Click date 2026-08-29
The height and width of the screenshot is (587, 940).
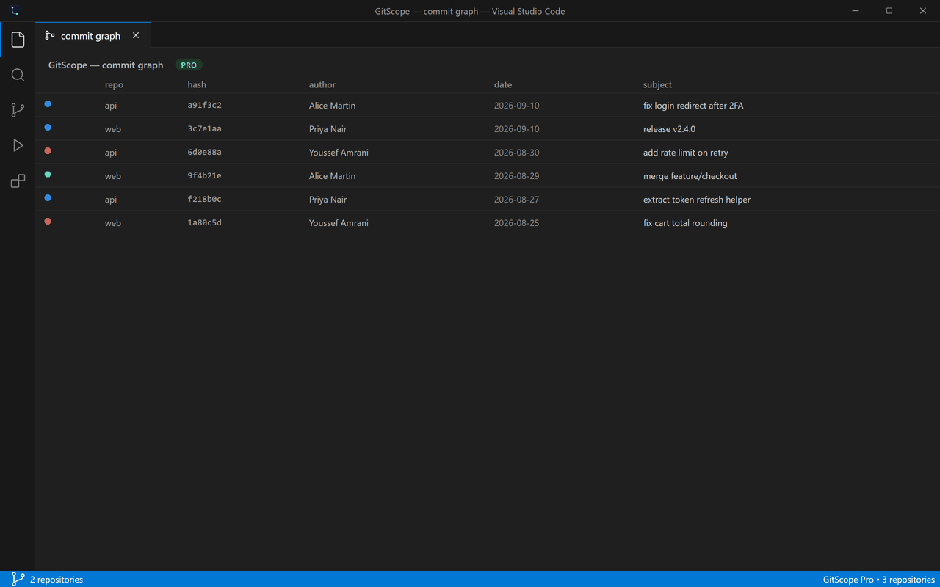tap(516, 176)
